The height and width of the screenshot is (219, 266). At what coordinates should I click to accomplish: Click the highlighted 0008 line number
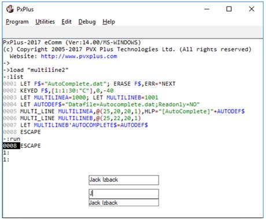(12, 145)
